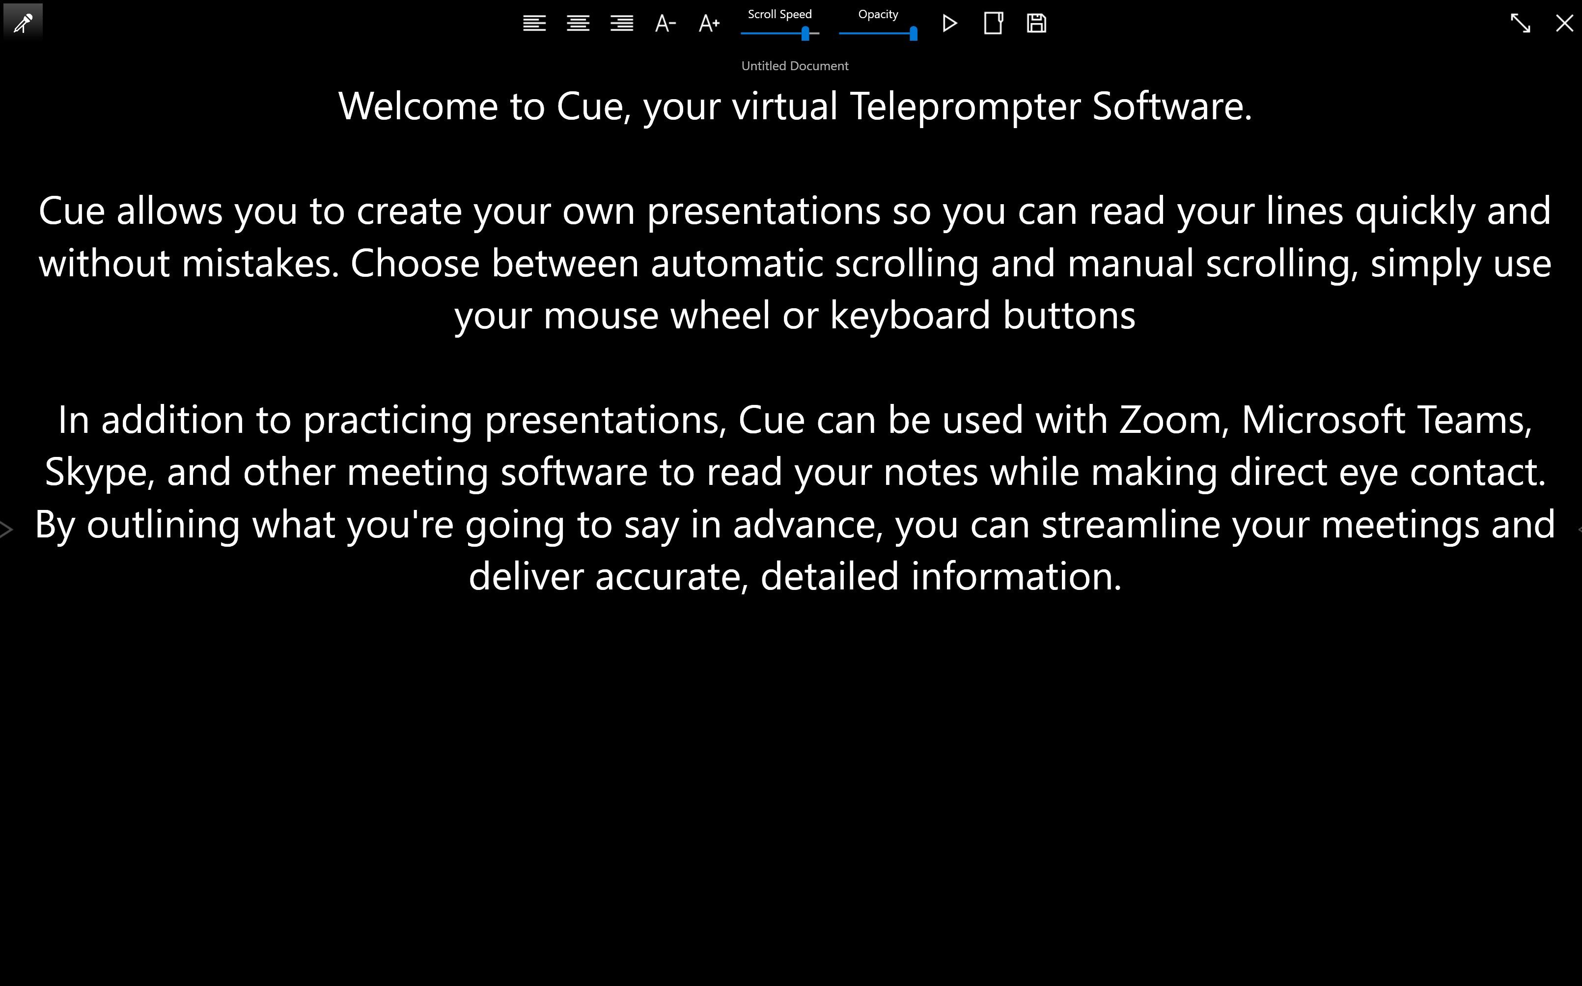
Task: Toggle the window resize/fullscreen icon
Action: click(1520, 23)
